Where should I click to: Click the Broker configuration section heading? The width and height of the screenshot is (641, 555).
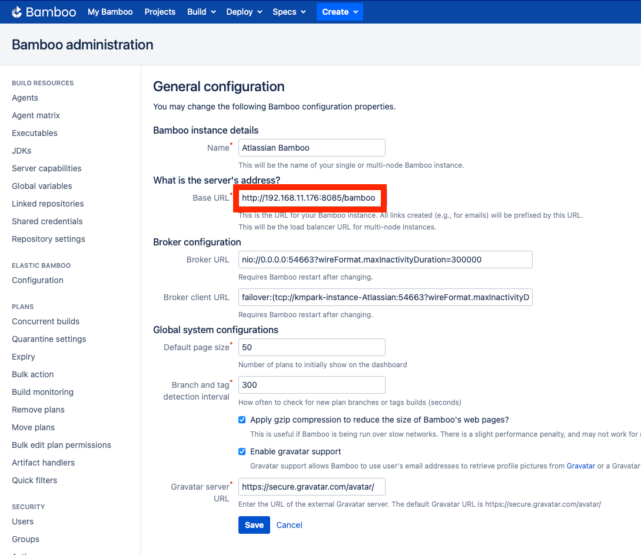[197, 242]
